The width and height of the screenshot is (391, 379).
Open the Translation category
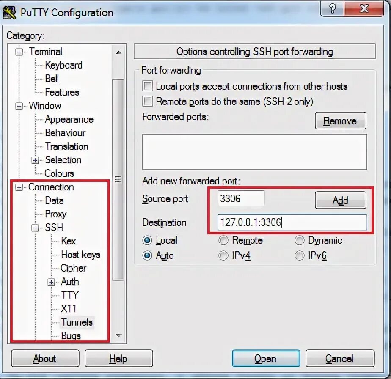pos(66,146)
